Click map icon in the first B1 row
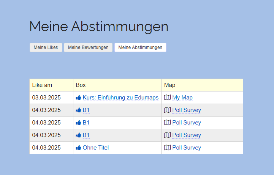Screen dimensions: 274x175 tap(167, 110)
